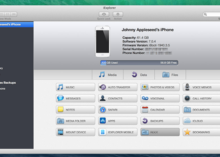
Task: Open Photos & Videos
Action: point(160,87)
